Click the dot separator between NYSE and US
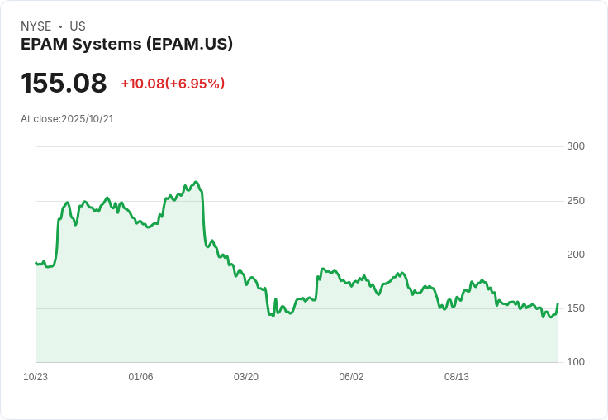This screenshot has height=420, width=608. click(x=60, y=26)
